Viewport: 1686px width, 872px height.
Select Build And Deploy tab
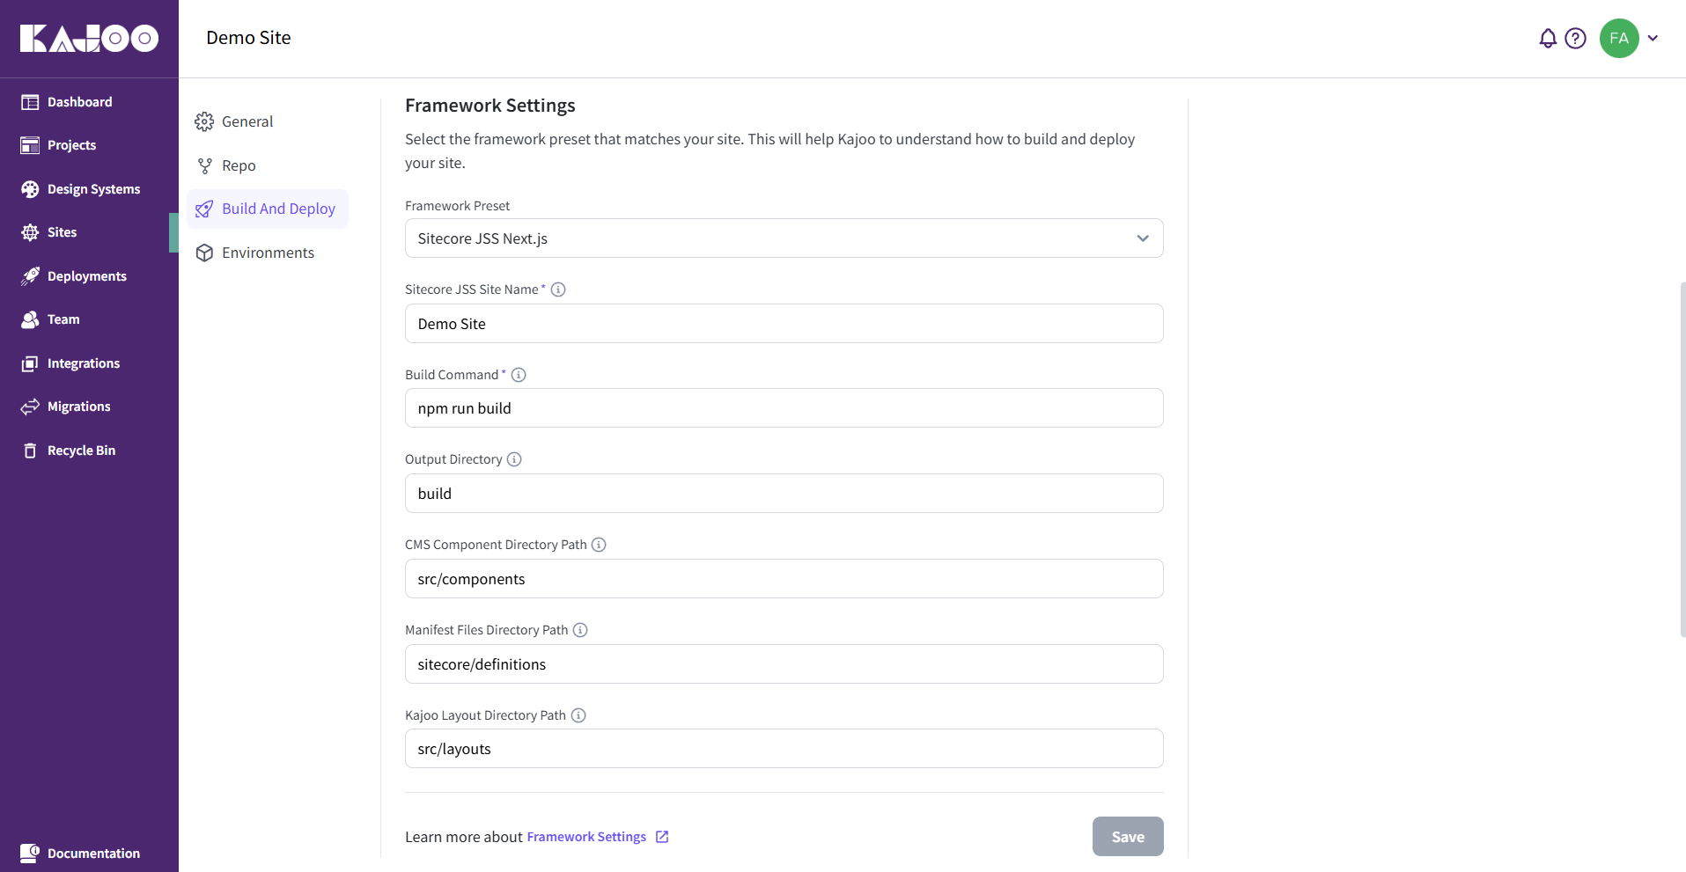coord(268,209)
